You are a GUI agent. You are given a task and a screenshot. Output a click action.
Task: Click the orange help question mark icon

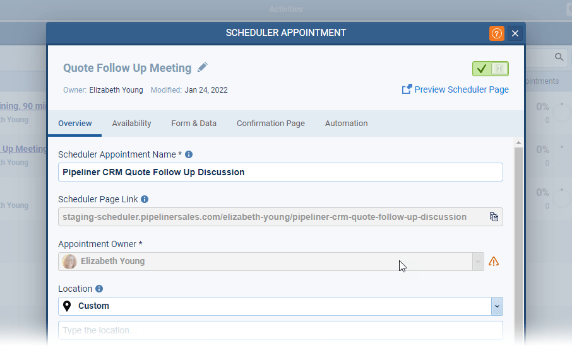coord(497,33)
